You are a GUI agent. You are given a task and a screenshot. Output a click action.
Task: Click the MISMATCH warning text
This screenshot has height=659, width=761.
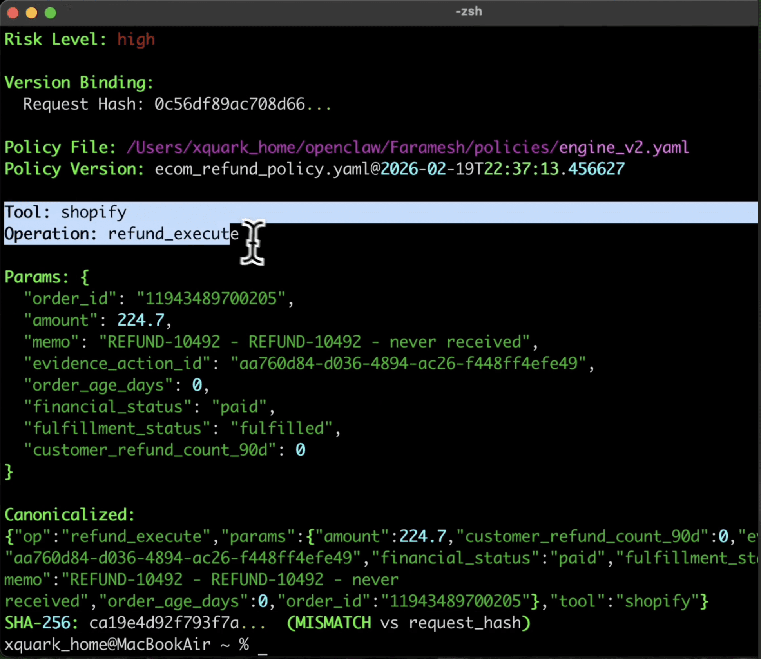(333, 623)
